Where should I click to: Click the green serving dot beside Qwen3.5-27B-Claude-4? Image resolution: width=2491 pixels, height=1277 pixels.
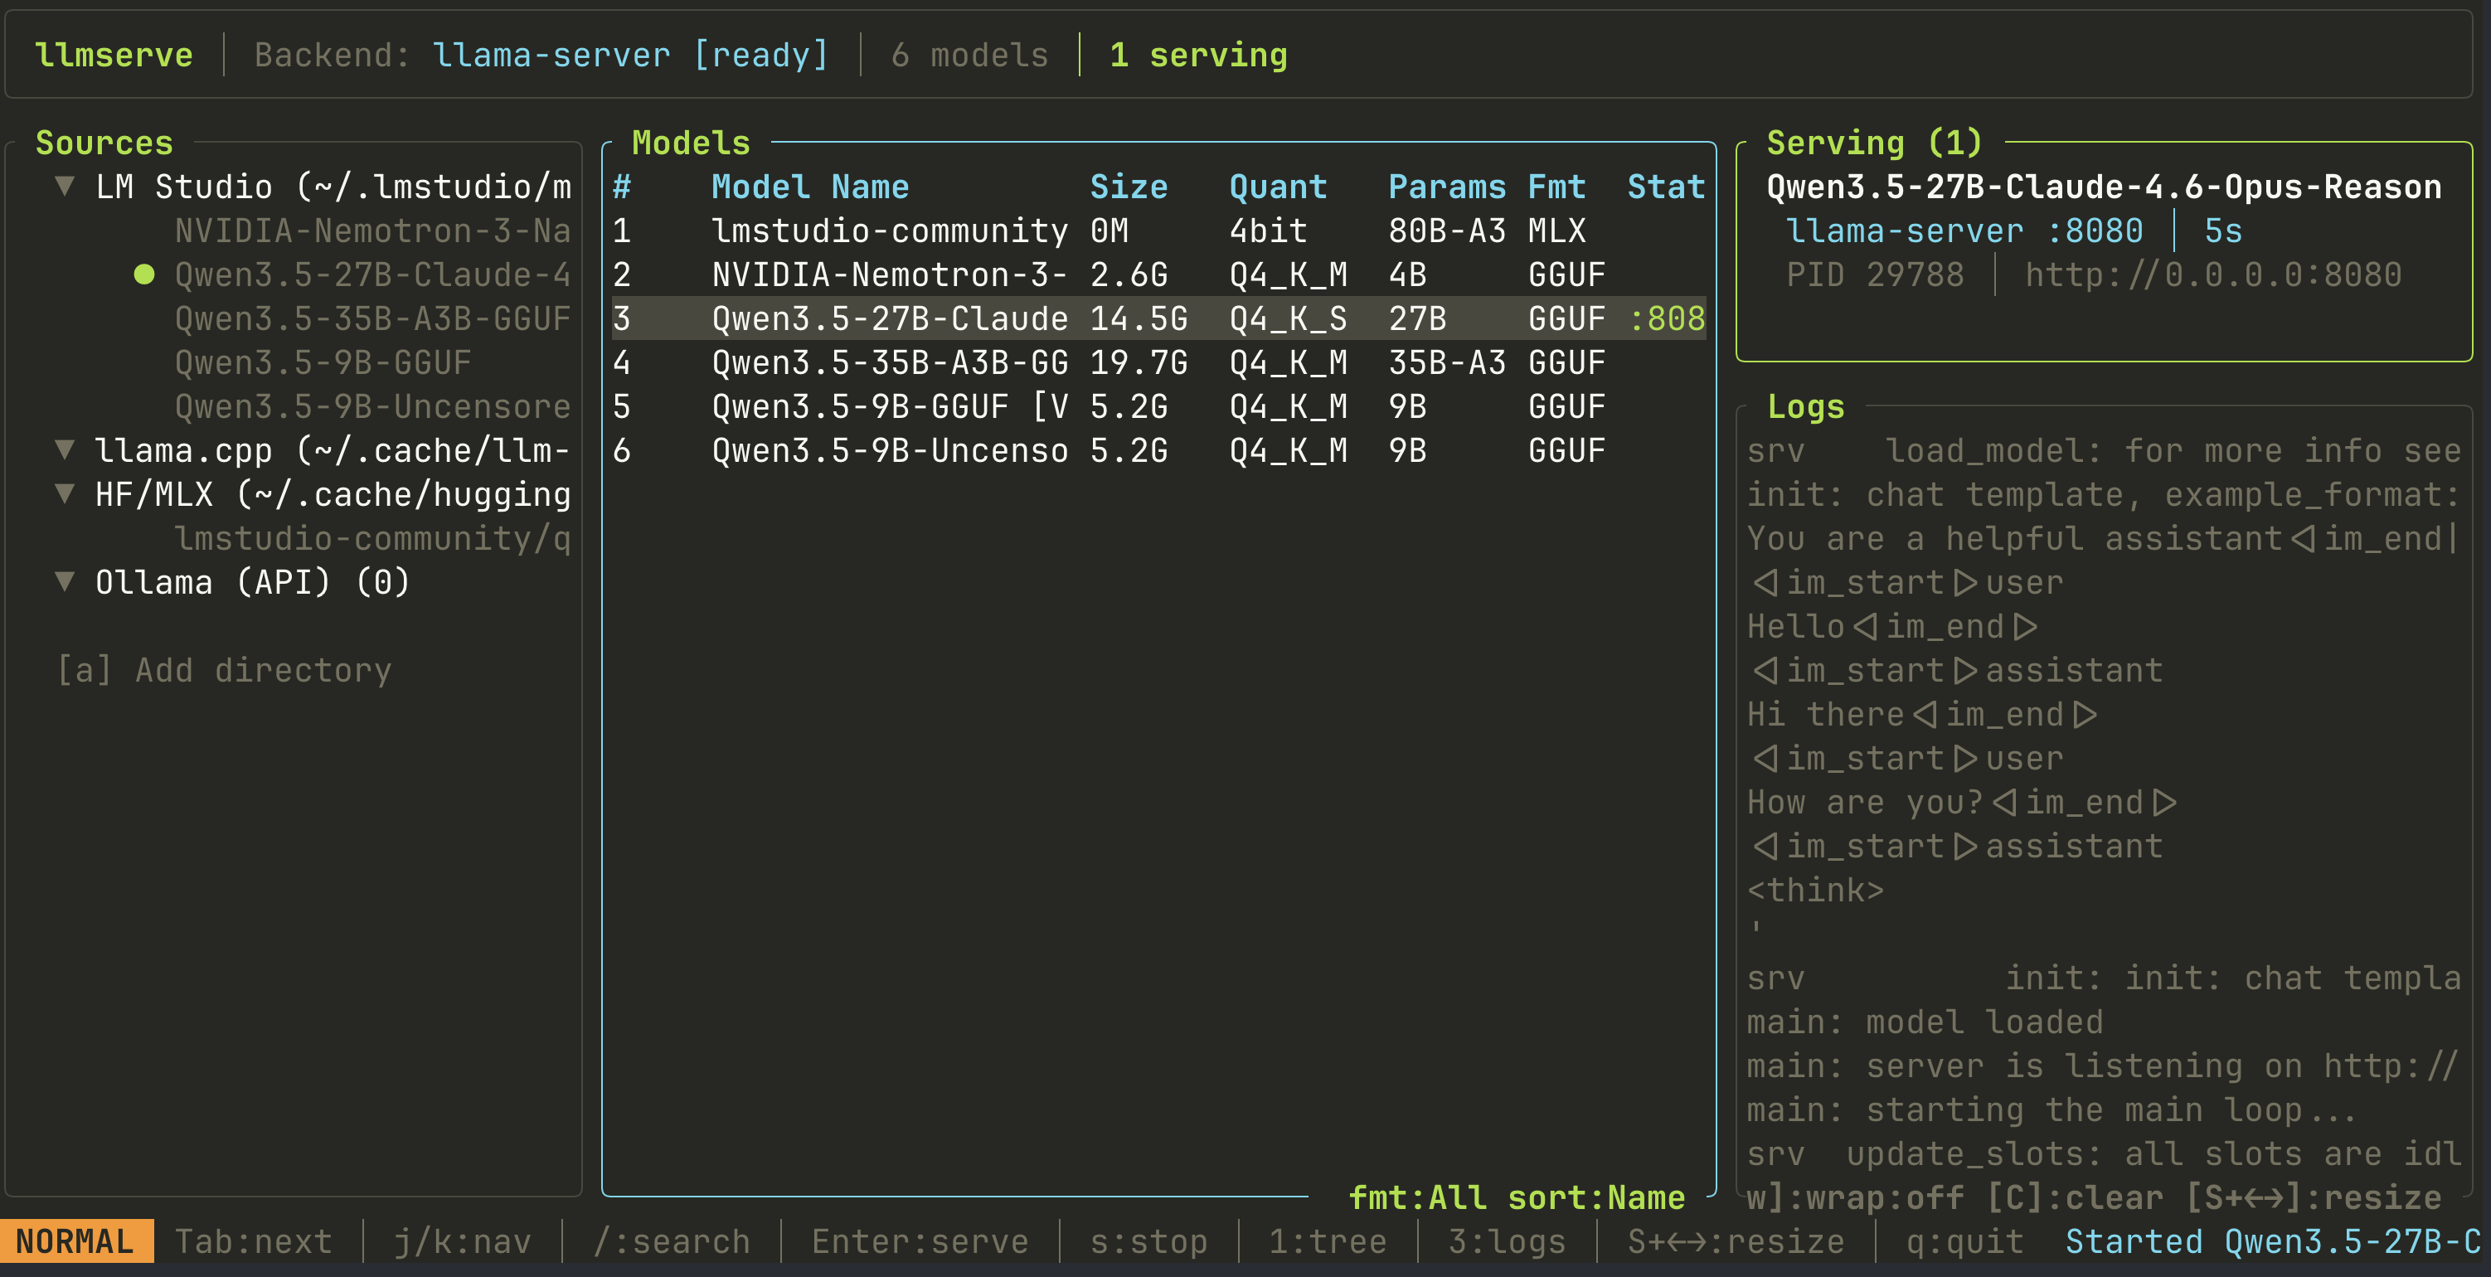click(x=144, y=274)
